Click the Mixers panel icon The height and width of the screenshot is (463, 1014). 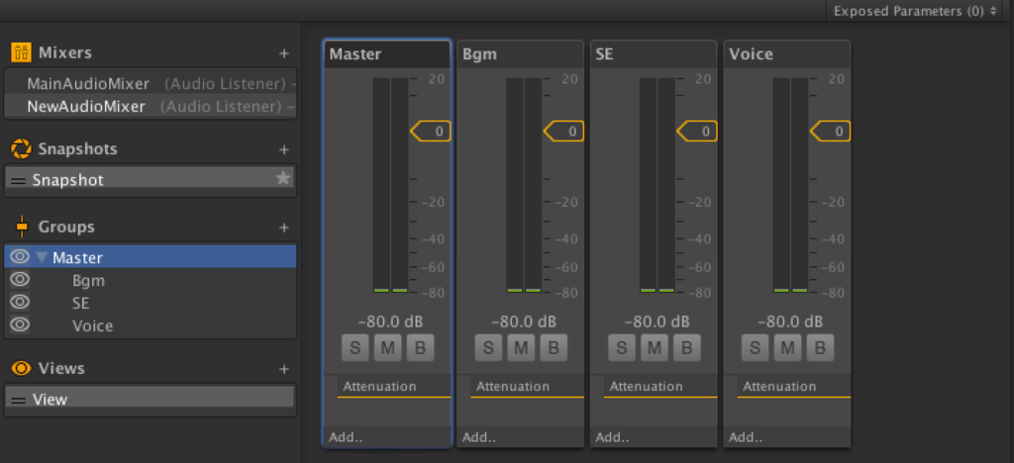point(22,52)
